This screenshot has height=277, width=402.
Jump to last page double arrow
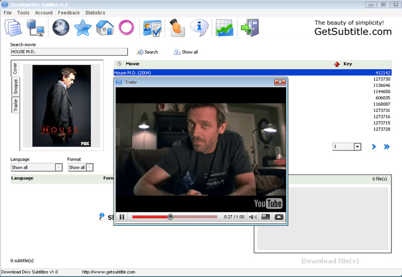(x=386, y=147)
